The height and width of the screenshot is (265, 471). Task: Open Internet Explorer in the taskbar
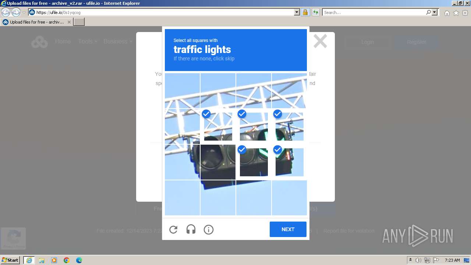pyautogui.click(x=29, y=260)
